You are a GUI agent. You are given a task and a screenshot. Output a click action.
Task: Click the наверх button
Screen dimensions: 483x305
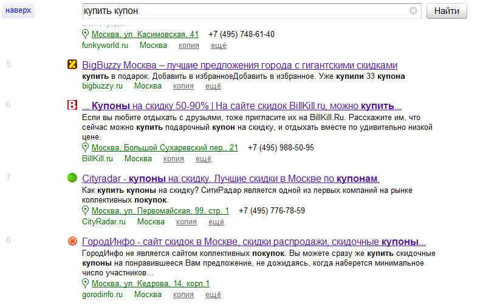click(18, 10)
